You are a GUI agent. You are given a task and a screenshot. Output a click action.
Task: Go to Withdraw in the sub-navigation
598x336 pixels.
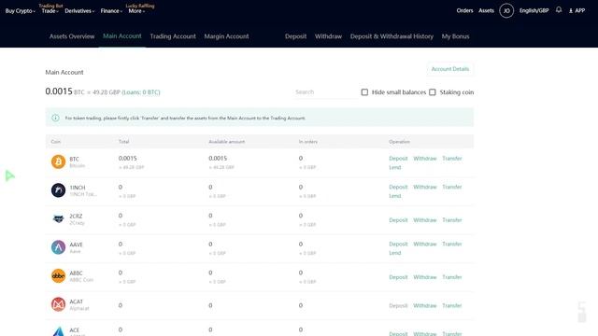[328, 36]
